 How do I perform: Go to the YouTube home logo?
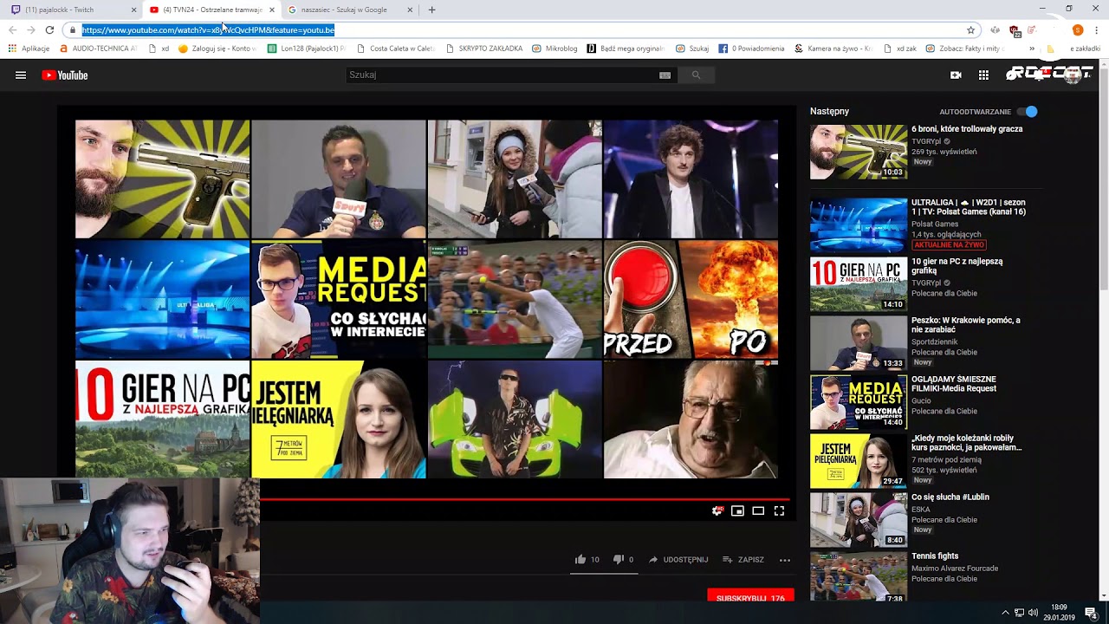click(x=65, y=75)
